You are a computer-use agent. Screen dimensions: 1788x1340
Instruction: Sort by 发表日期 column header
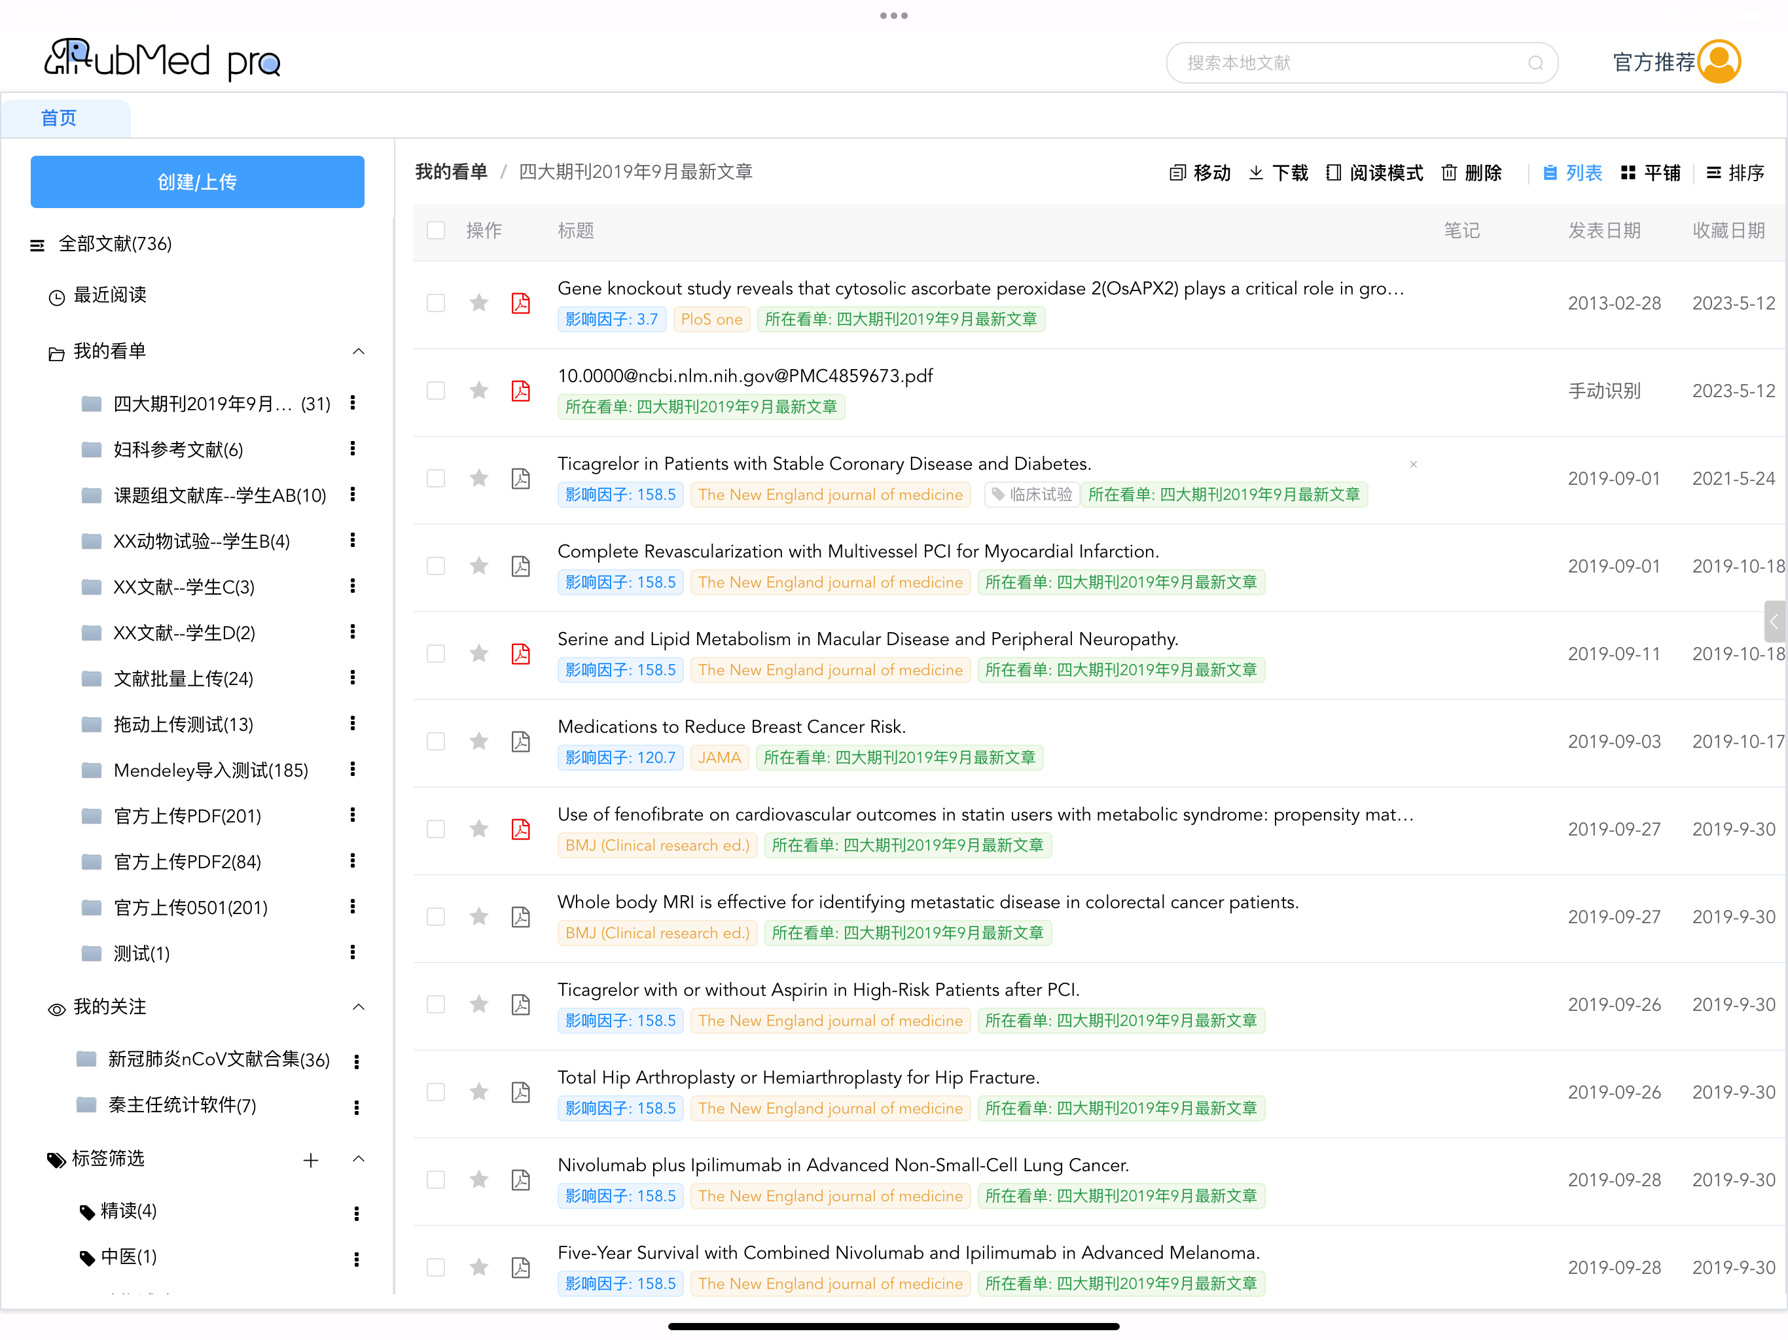[x=1603, y=230]
